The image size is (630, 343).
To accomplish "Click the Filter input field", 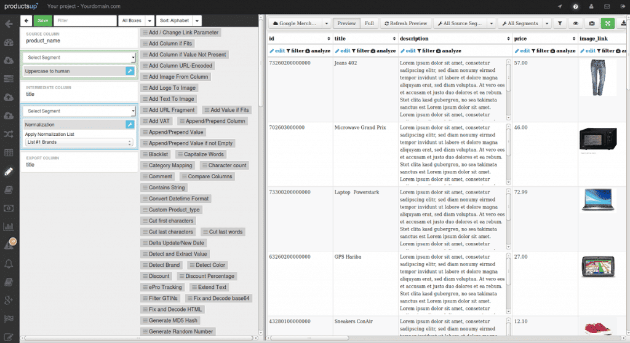I will click(85, 20).
